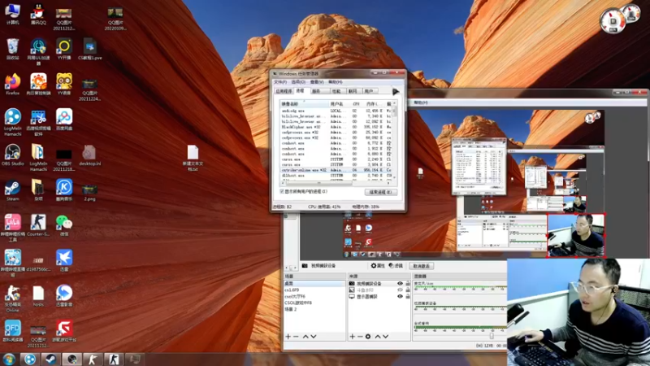Image resolution: width=650 pixels, height=366 pixels.
Task: Toggle 'show processes from all users' checkbox
Action: coord(282,192)
